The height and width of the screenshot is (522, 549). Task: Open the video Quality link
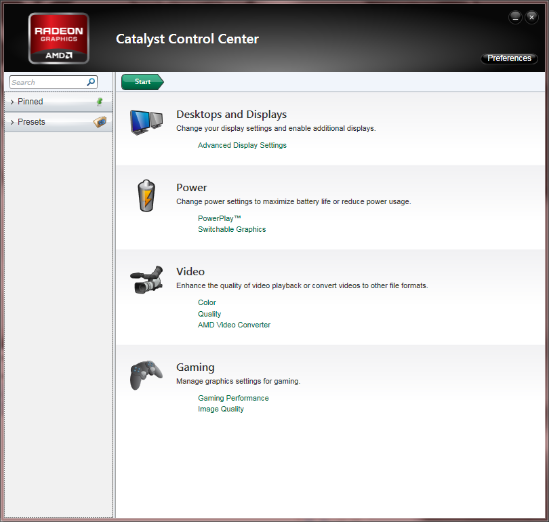[x=209, y=314]
